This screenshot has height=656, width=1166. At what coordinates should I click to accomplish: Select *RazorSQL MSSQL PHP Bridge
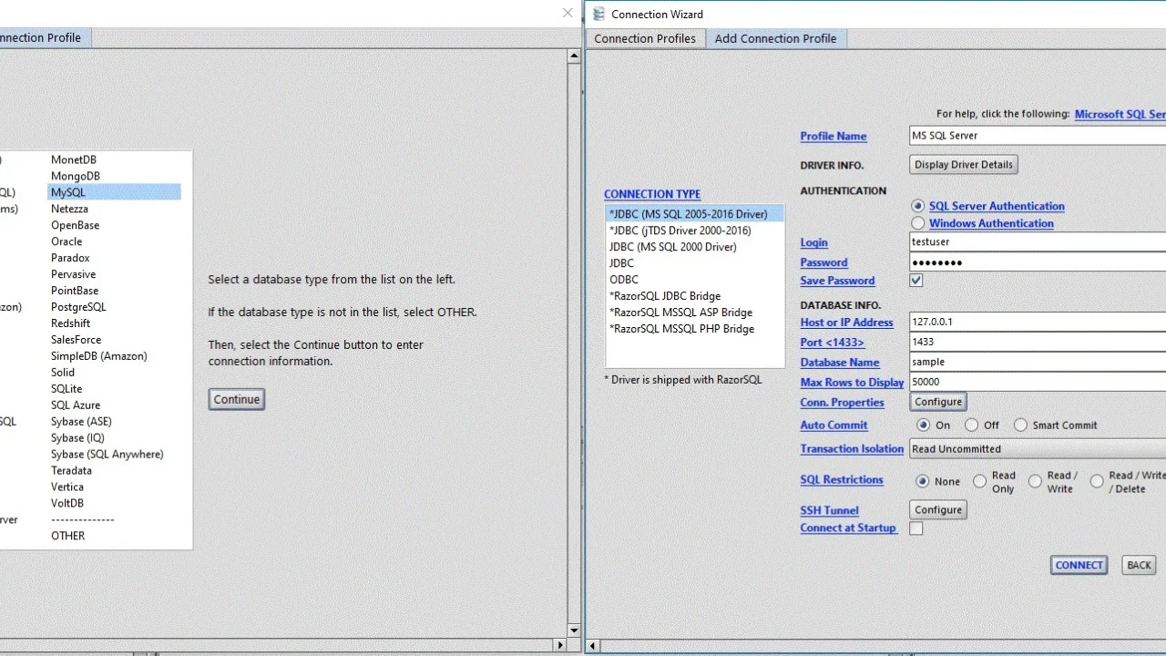(694, 329)
